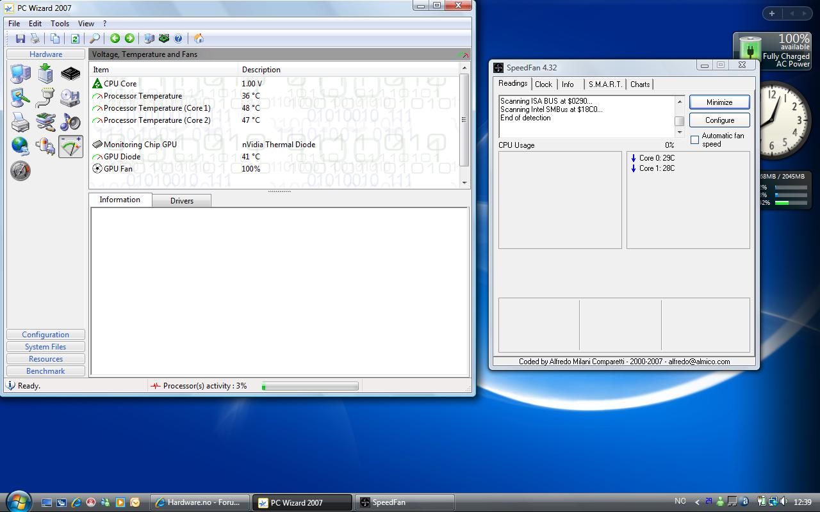Click the green Back arrow icon
The image size is (820, 512).
[x=115, y=38]
